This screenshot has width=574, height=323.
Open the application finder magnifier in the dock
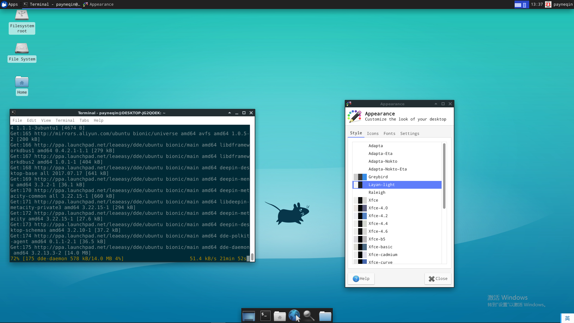pyautogui.click(x=309, y=316)
